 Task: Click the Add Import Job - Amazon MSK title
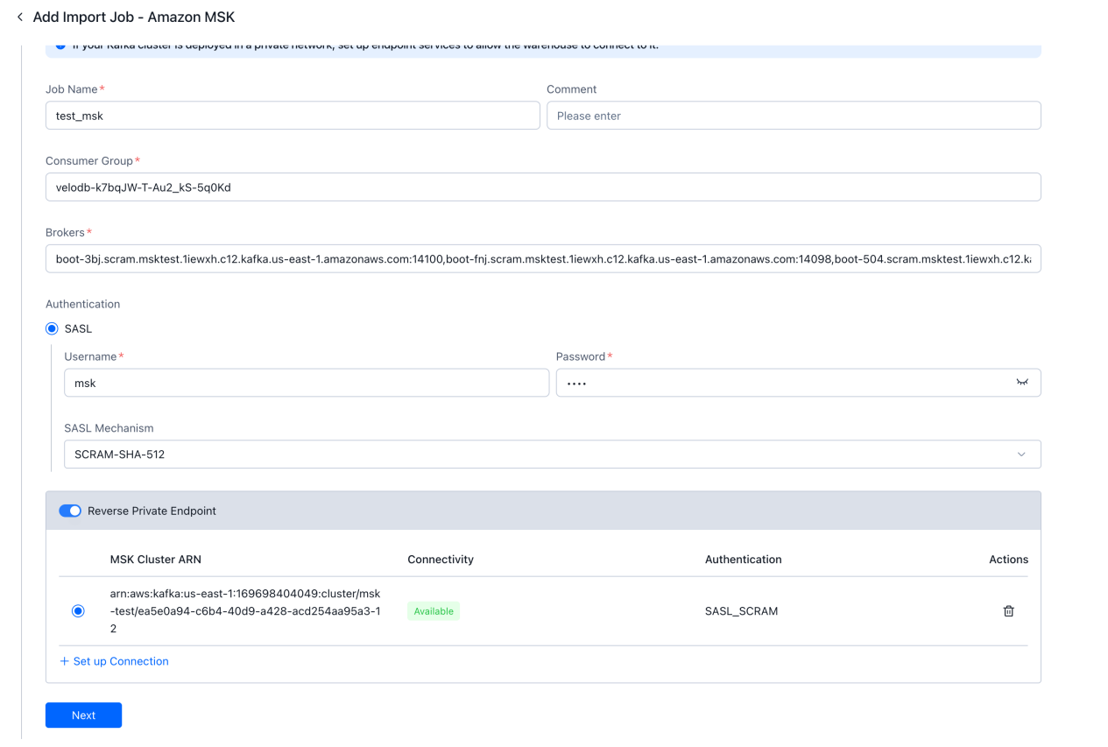coord(134,18)
